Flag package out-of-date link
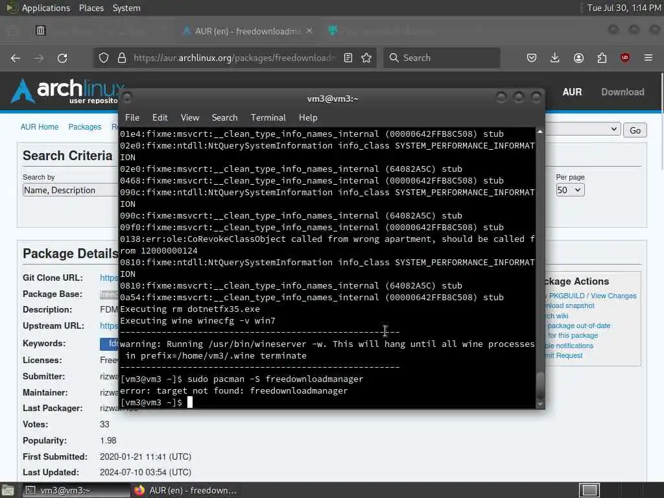 click(x=578, y=326)
